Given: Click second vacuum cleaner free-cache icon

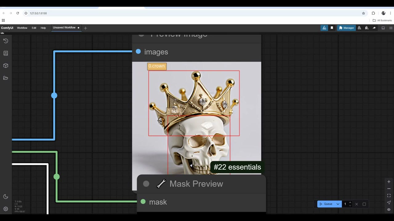Looking at the screenshot, I should pyautogui.click(x=367, y=28).
